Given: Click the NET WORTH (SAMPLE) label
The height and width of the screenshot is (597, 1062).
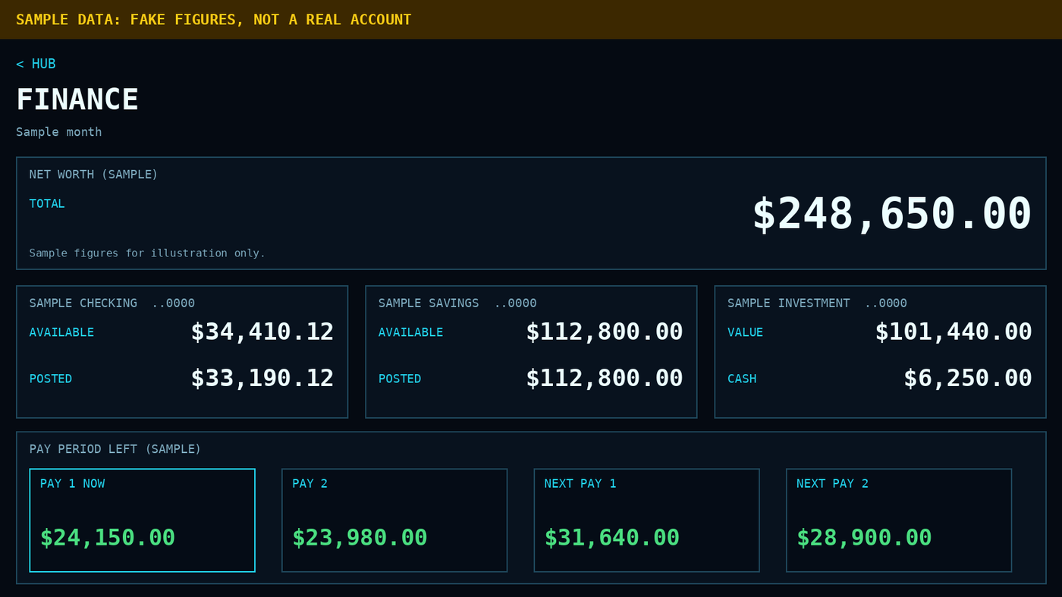Looking at the screenshot, I should click(x=94, y=174).
